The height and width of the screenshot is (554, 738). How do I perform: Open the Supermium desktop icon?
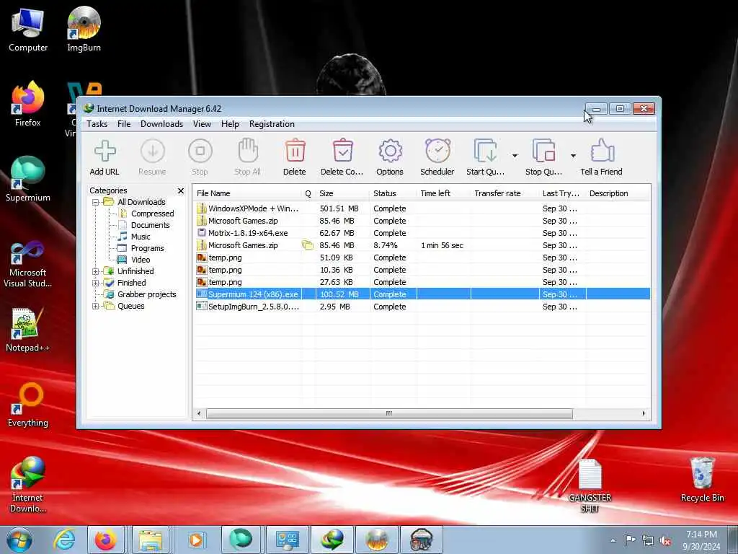pos(28,179)
